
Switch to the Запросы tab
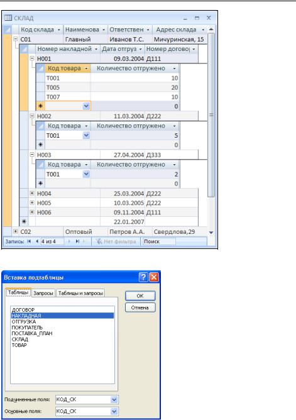coord(43,293)
